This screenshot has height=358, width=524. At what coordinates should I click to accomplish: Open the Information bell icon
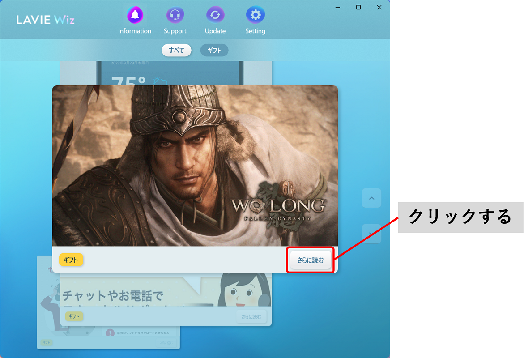tap(135, 15)
